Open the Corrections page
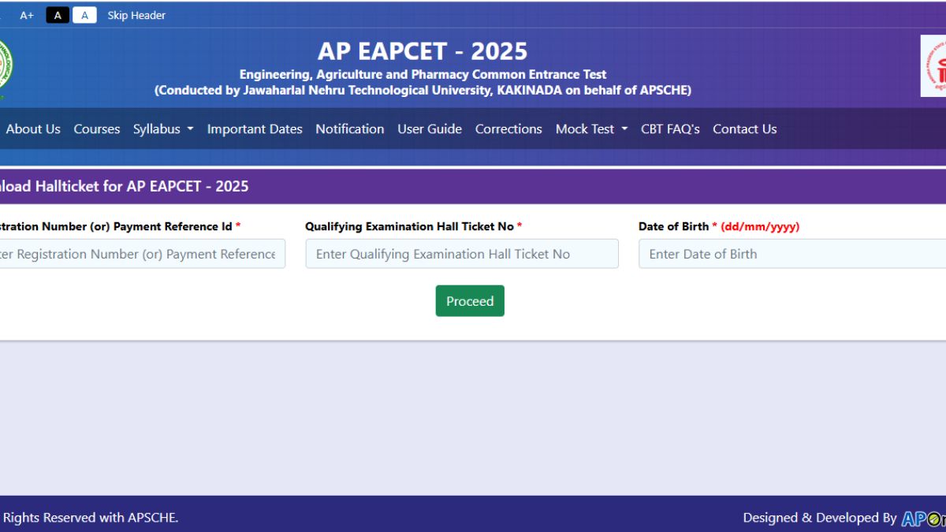The height and width of the screenshot is (532, 946). coord(508,129)
